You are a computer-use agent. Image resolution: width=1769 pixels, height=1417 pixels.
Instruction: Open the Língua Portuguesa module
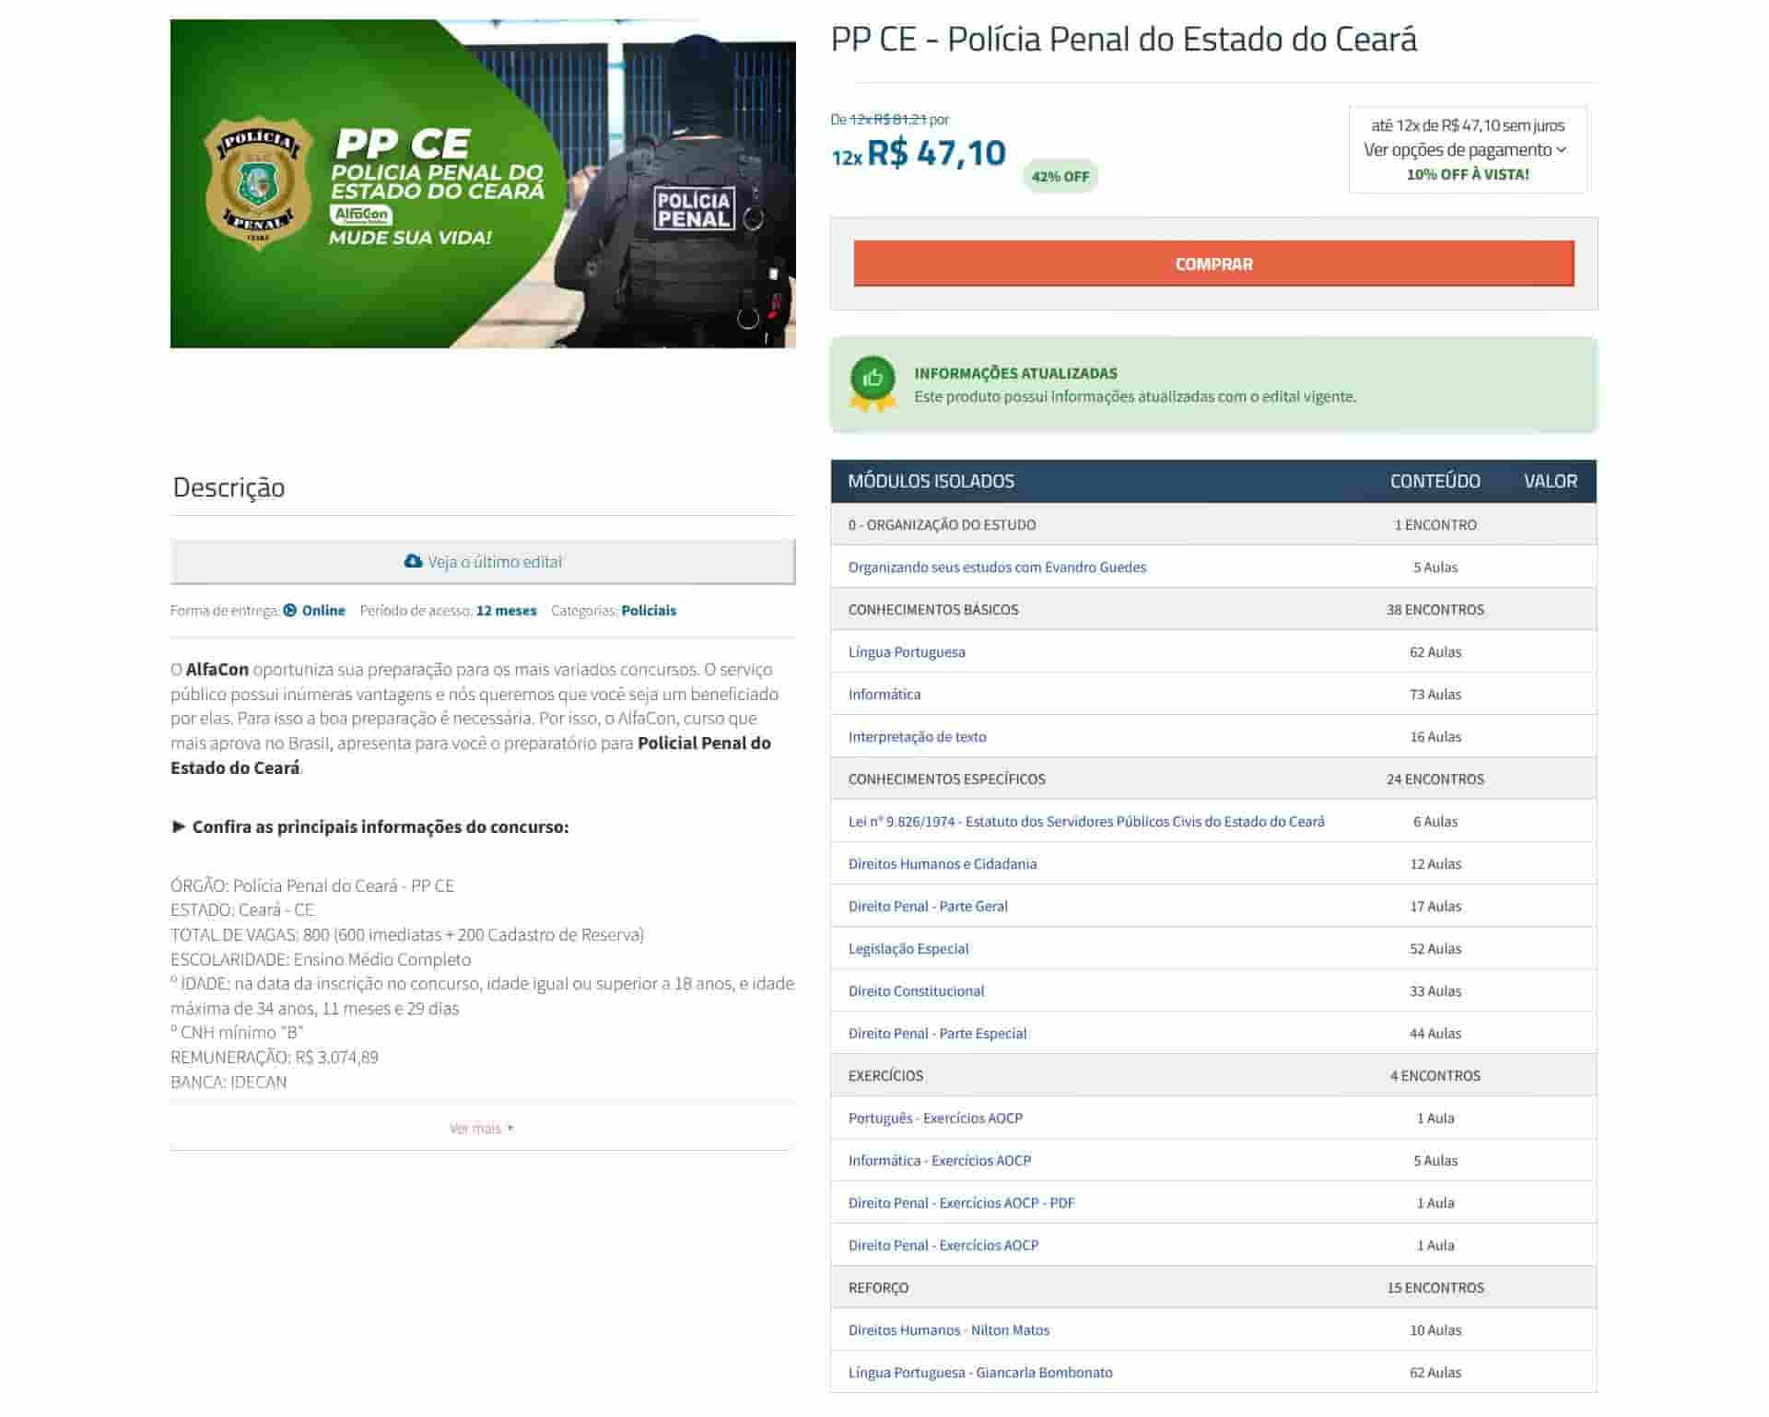[x=907, y=651]
